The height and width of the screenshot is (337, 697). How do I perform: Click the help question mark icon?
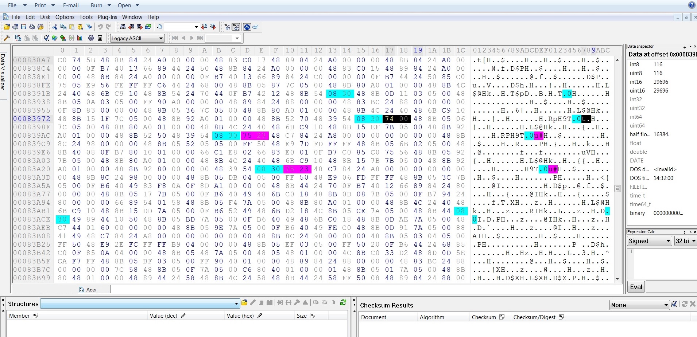(692, 5)
